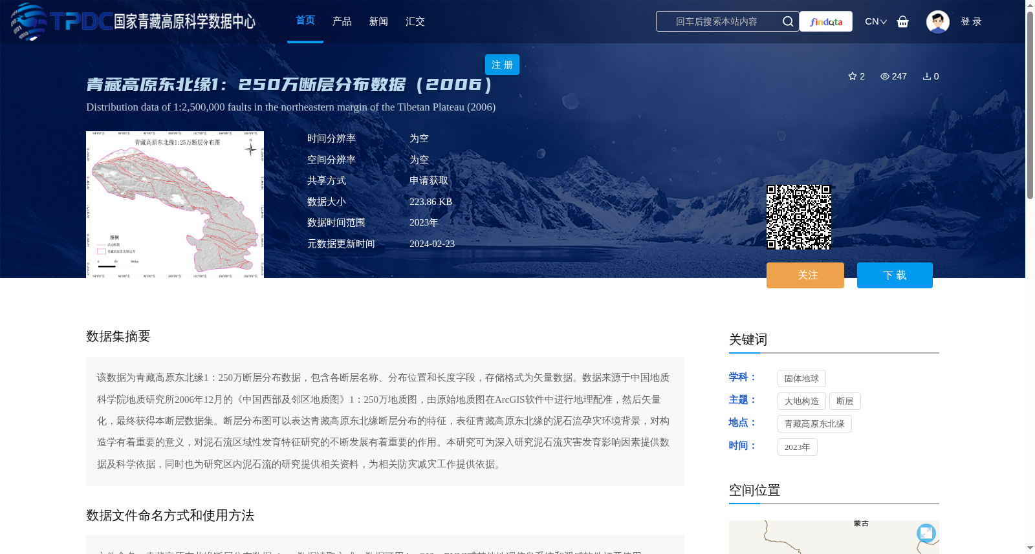Click the 223.86 KB data size value
This screenshot has width=1035, height=554.
(x=431, y=202)
